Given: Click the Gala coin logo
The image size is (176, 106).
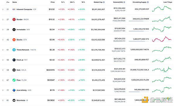Looking at the screenshot, I should [x=14, y=70].
